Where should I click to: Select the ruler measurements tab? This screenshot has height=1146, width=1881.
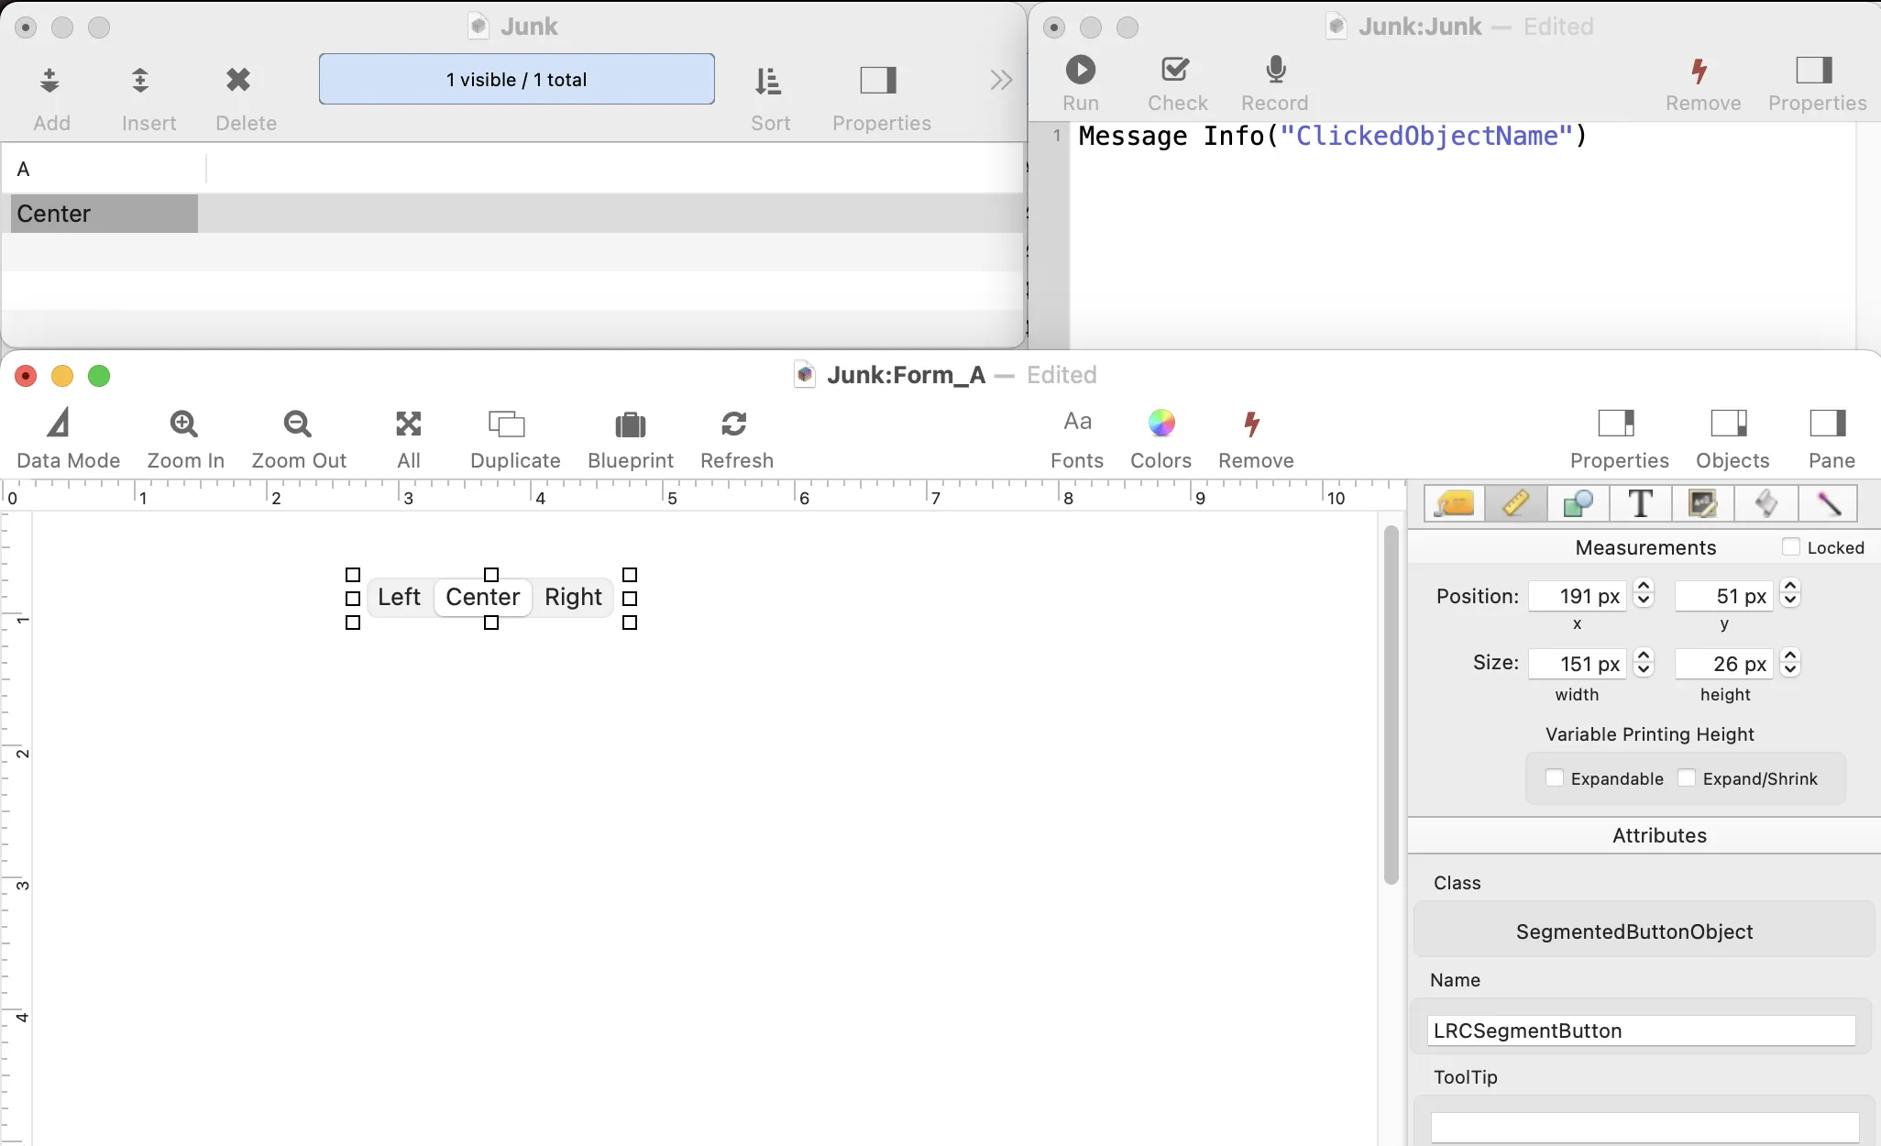click(x=1515, y=503)
